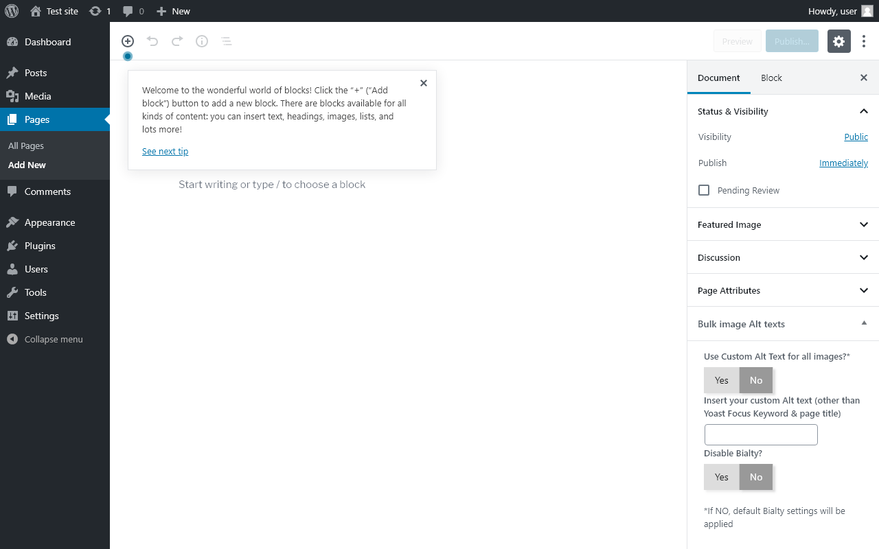Expand the Discussion panel
879x549 pixels.
[783, 257]
